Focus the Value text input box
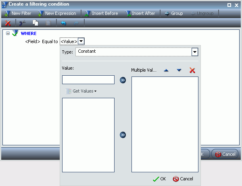The image size is (242, 186). point(88,80)
